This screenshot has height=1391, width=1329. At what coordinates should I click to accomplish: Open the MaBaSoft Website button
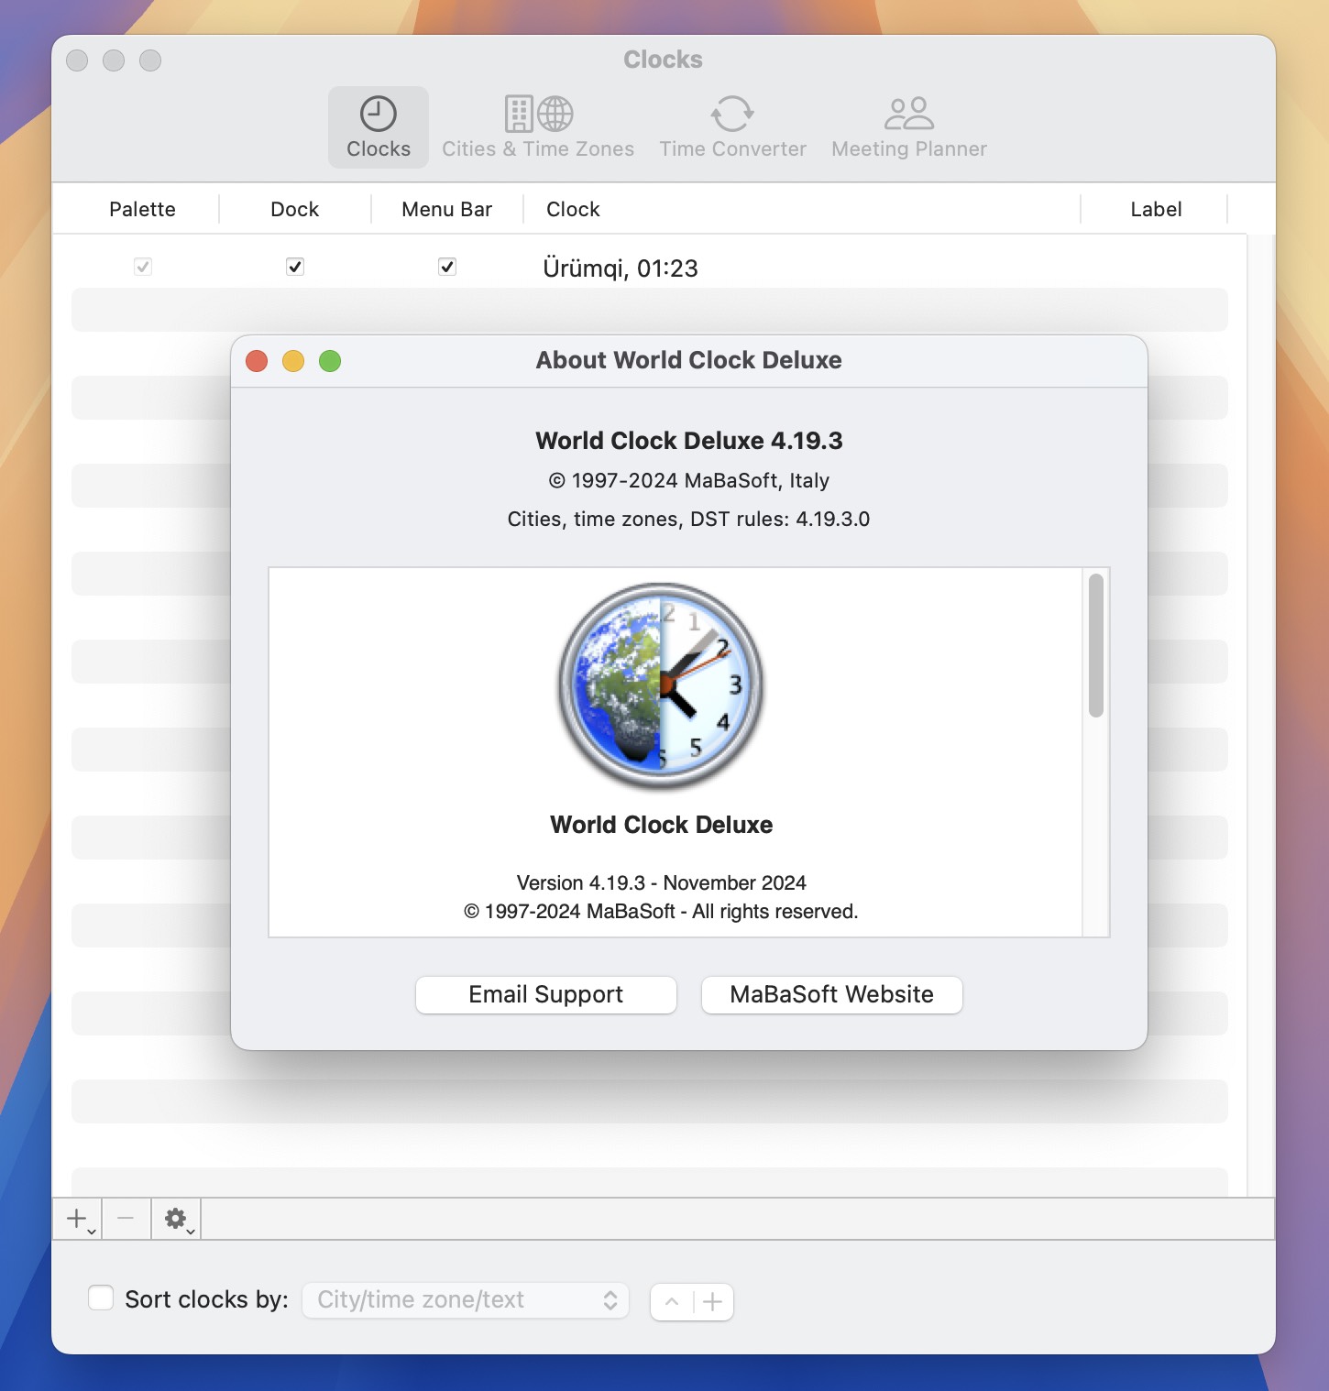(832, 994)
